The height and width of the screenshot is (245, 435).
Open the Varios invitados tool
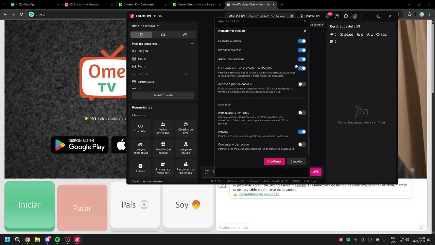click(163, 128)
